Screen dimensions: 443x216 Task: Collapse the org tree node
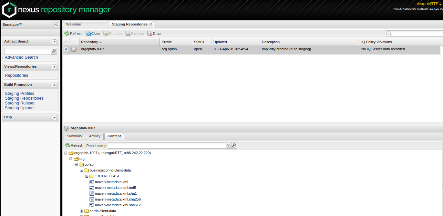71,159
